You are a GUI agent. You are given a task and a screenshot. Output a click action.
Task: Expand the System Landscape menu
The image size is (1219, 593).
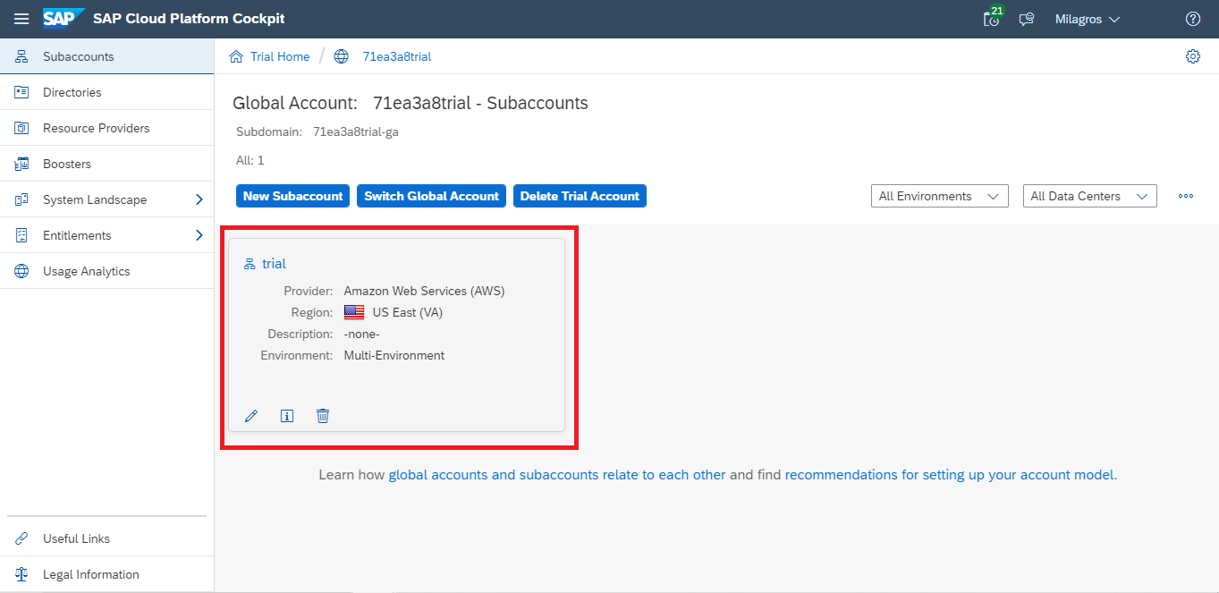199,199
